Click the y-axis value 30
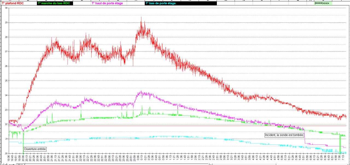This screenshot has height=165, width=350. coord(6,8)
